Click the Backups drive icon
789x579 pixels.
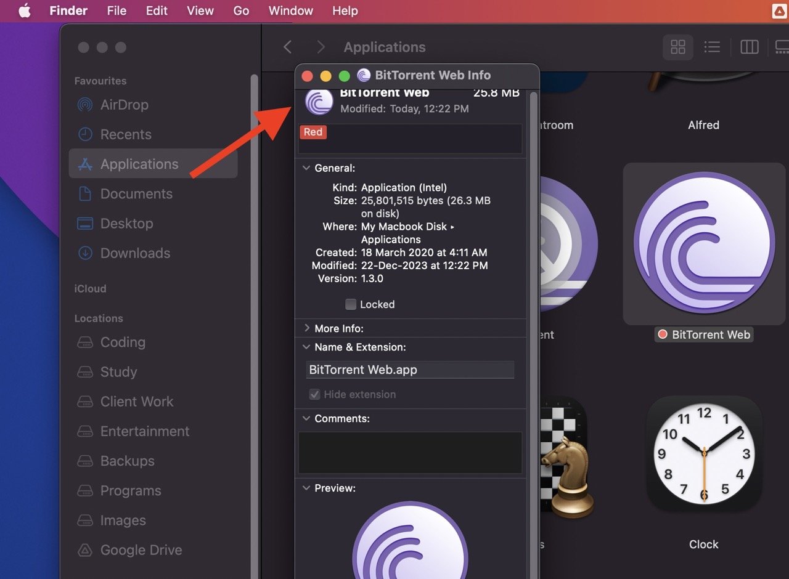(x=84, y=461)
